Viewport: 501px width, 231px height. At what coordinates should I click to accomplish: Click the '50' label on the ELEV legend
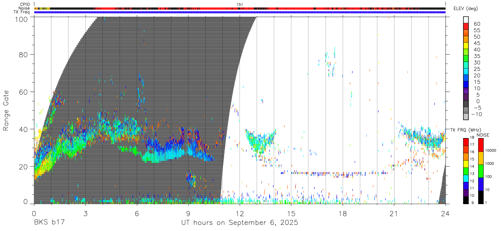point(476,37)
